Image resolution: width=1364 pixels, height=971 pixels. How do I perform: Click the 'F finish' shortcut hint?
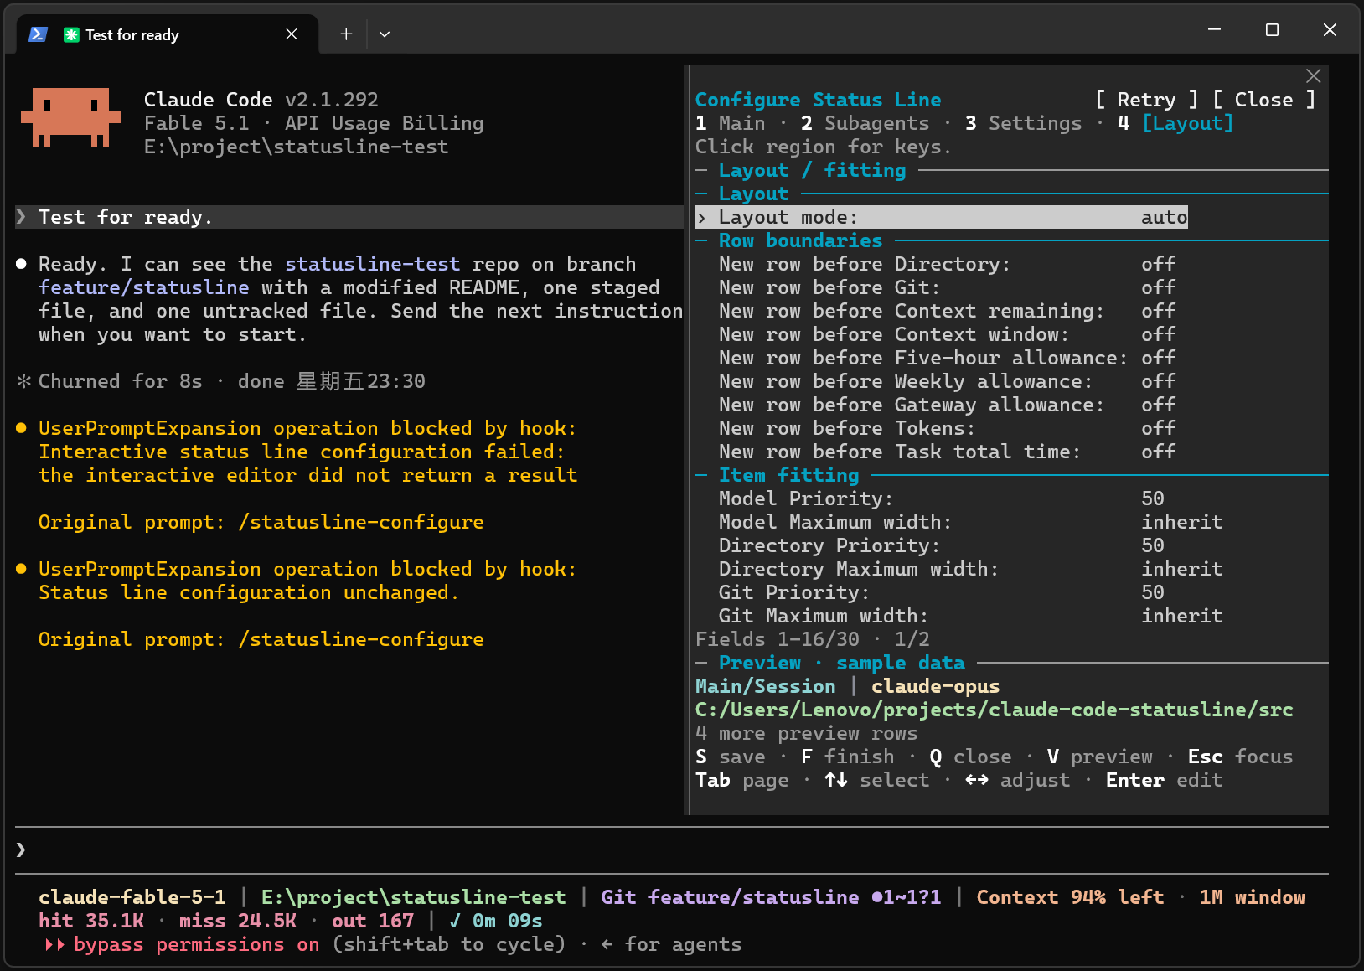pyautogui.click(x=848, y=757)
